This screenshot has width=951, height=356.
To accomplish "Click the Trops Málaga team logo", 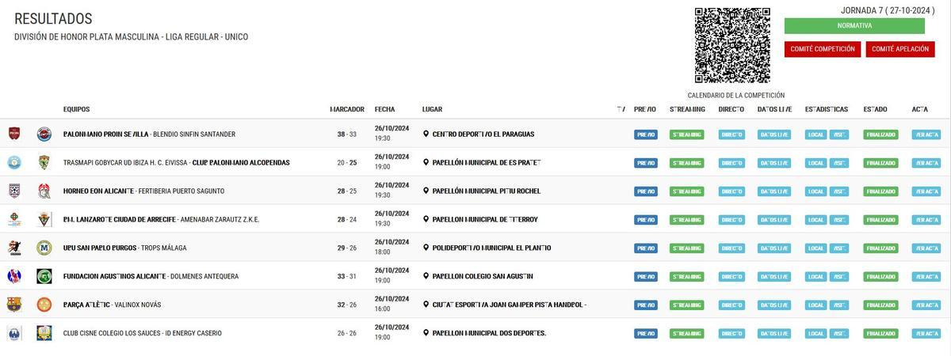I will 44,248.
